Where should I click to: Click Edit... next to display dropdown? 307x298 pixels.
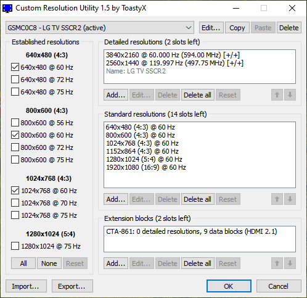point(211,28)
